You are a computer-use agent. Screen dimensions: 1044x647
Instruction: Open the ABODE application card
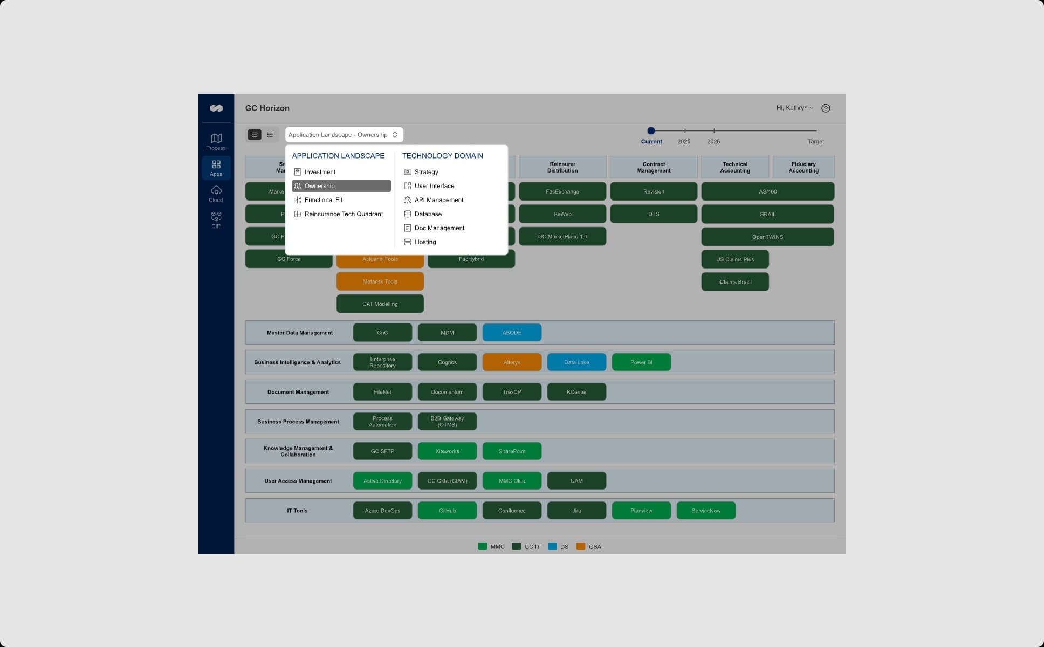[512, 333]
